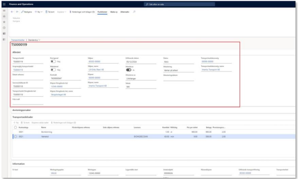Turn off the Attestkrav switch
298x179 pixels.
coord(128,70)
